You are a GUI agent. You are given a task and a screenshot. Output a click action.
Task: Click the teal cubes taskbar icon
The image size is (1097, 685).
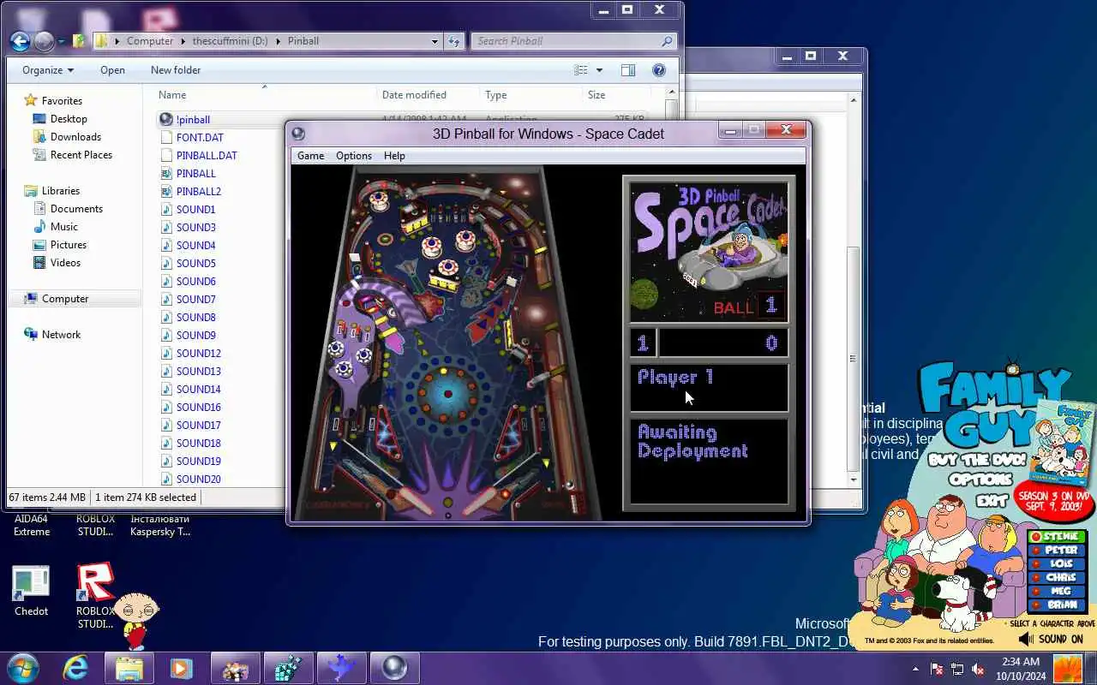pos(288,668)
